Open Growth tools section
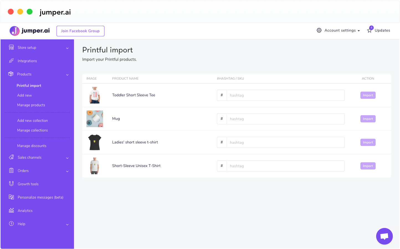Viewport: 400px width, 249px height. (28, 184)
